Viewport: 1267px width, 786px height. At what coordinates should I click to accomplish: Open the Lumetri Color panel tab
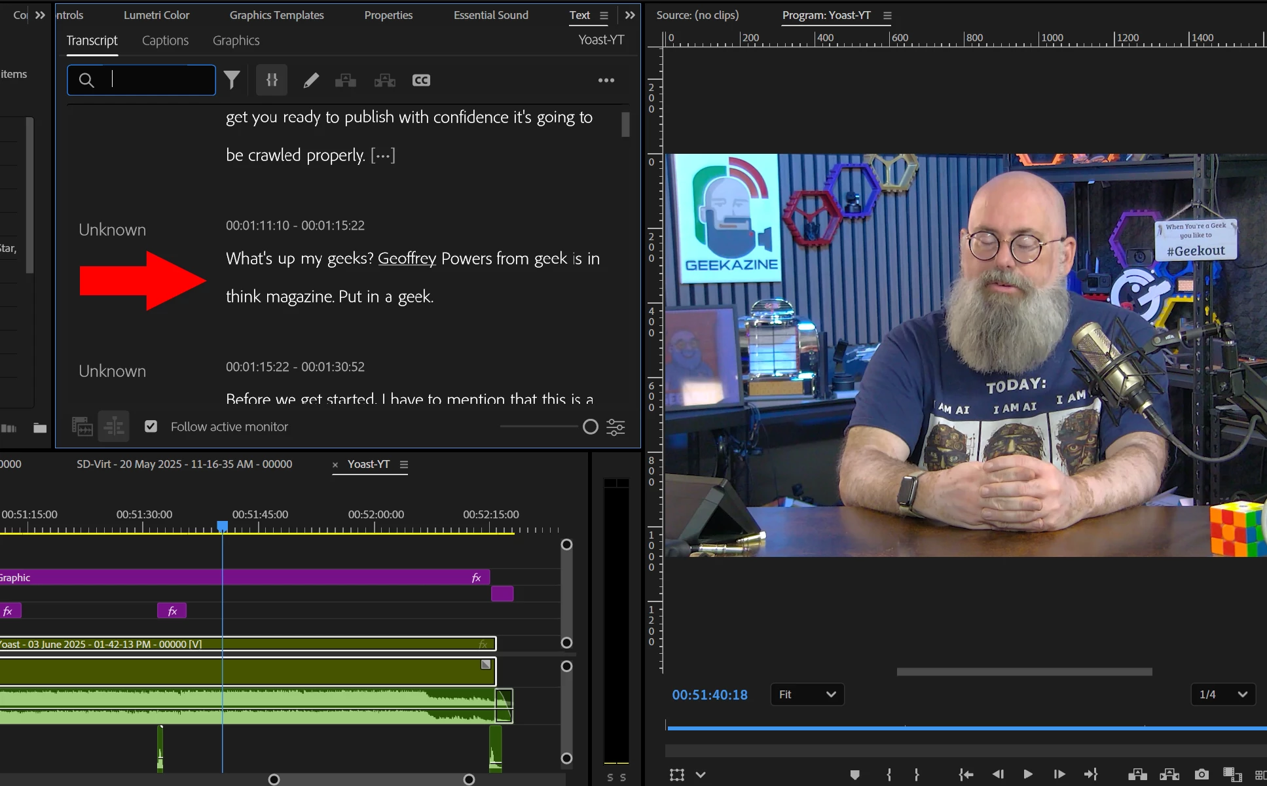click(x=156, y=15)
